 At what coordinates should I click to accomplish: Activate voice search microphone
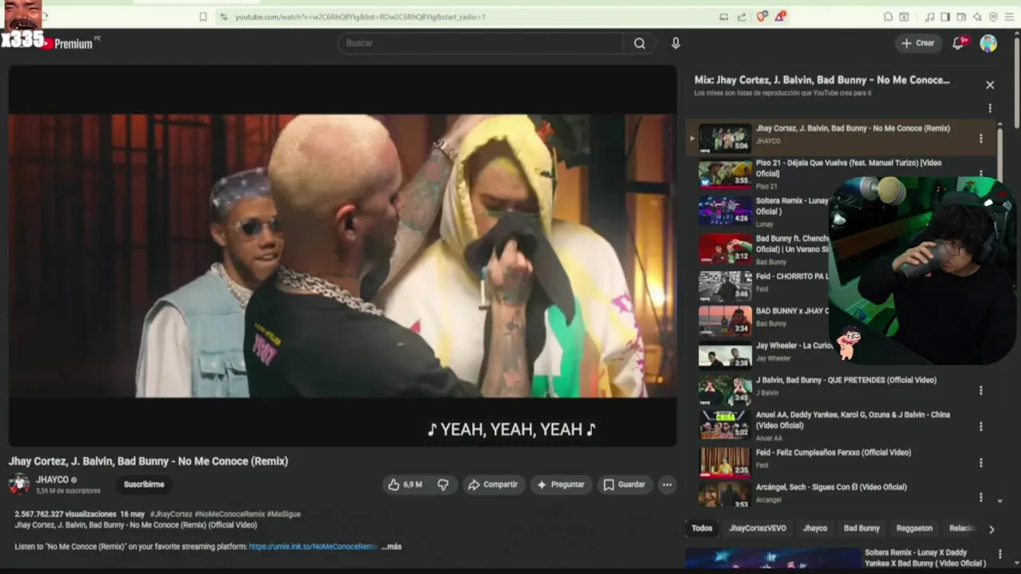pyautogui.click(x=676, y=43)
